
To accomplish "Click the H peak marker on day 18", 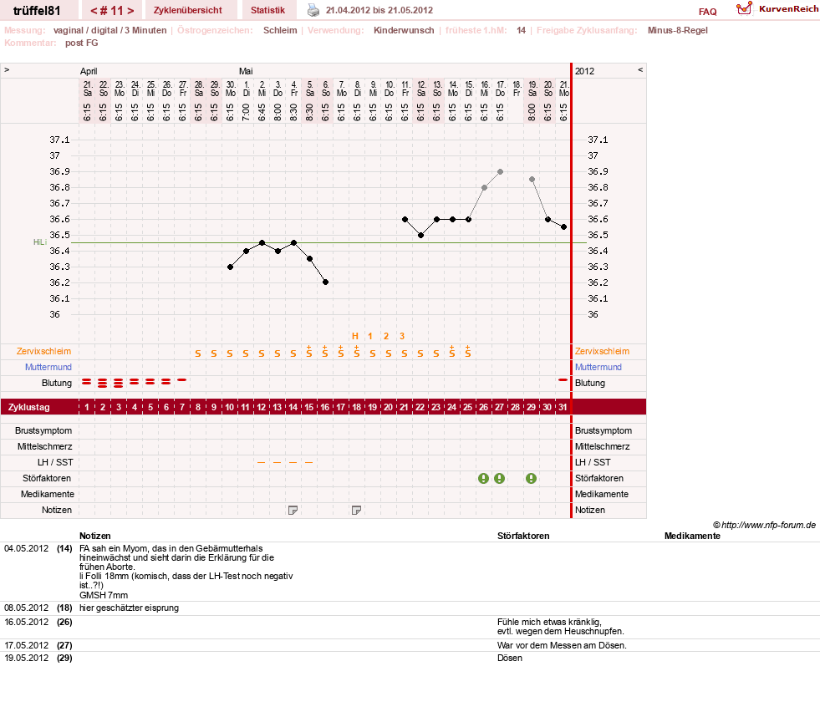I will pos(355,336).
